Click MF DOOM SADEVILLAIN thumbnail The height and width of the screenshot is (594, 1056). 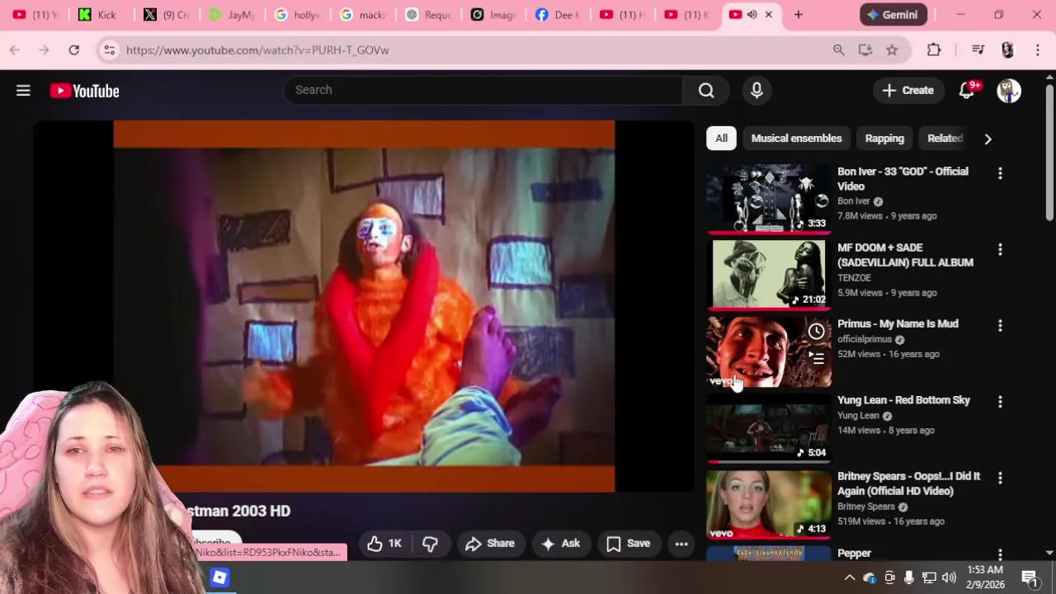click(769, 274)
